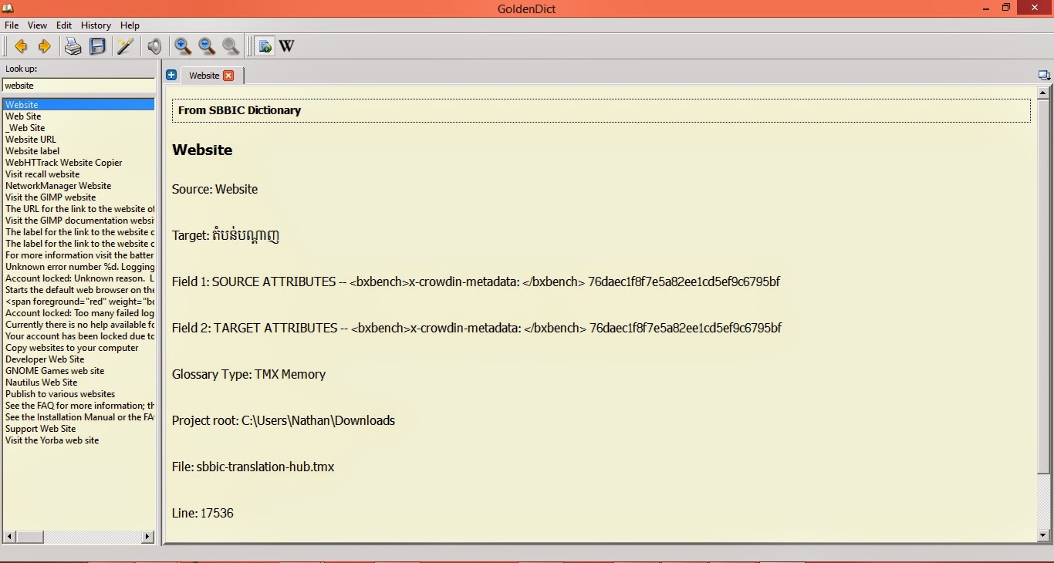1054x563 pixels.
Task: Reset zoom with the plain magnifier icon
Action: point(231,46)
